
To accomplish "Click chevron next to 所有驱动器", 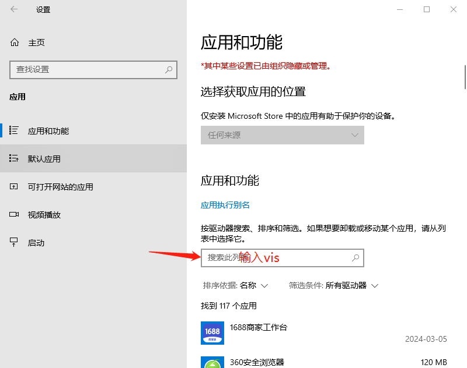I will (375, 286).
